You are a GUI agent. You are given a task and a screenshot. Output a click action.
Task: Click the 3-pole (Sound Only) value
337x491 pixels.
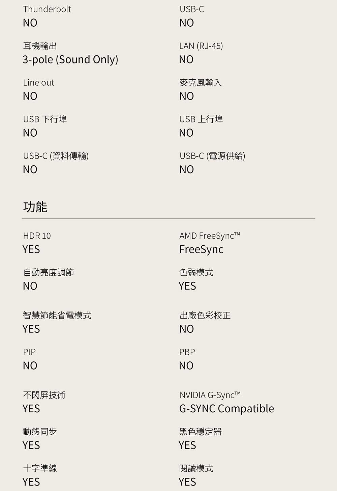70,59
